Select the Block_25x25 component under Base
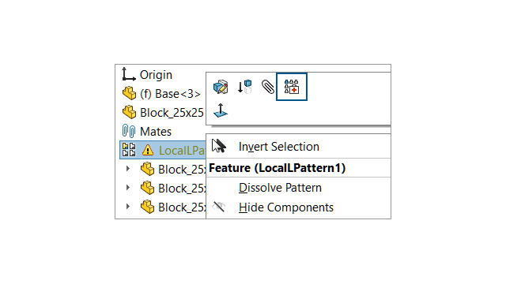Viewport: 506px width, 284px height. 163,113
